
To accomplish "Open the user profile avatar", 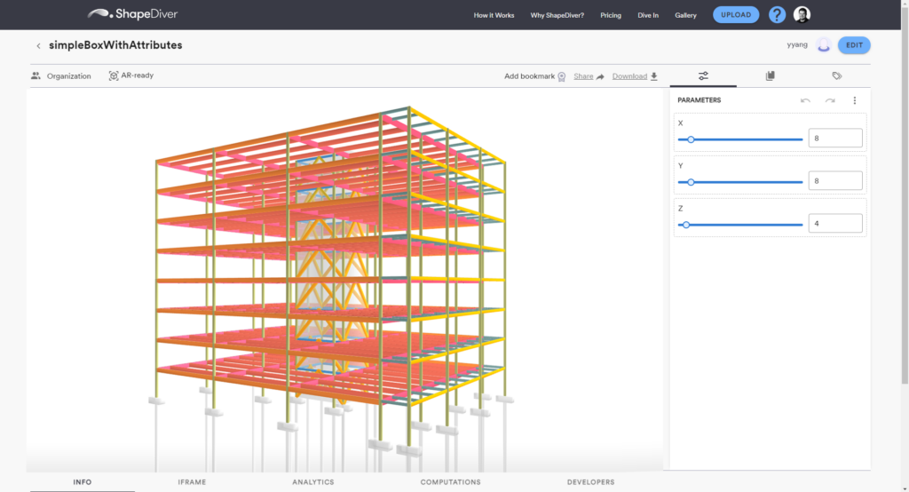I will tap(802, 14).
